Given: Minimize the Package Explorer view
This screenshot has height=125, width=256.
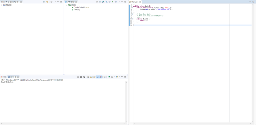Looking at the screenshot, I should (58, 2).
